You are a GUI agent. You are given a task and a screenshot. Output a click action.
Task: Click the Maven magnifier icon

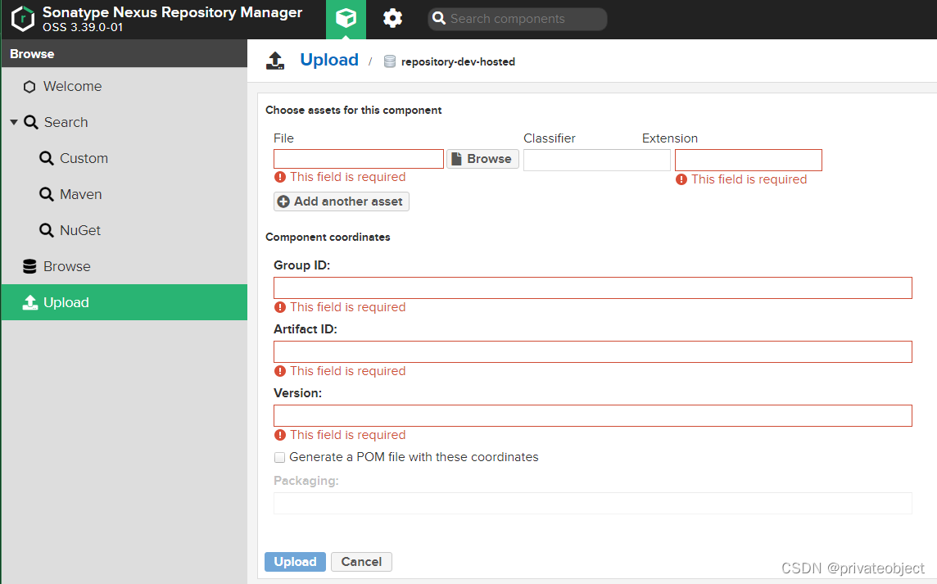46,194
